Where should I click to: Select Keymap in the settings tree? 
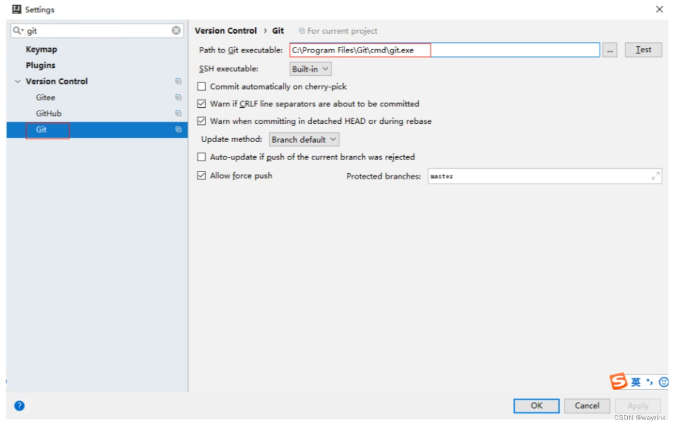coord(41,50)
